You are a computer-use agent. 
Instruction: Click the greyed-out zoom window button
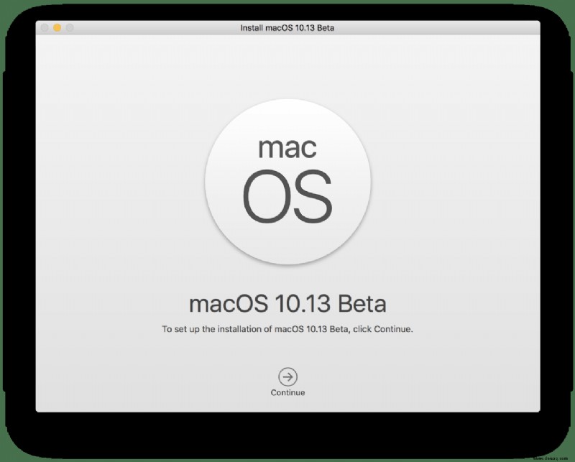70,28
